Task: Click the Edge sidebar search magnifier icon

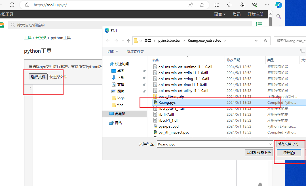Action: (x=279, y=16)
